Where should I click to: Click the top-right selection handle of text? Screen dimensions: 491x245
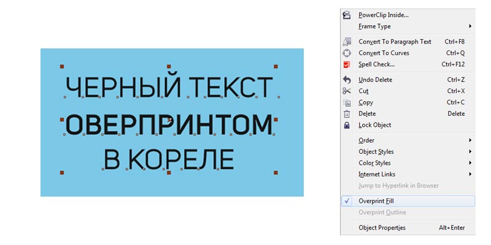point(276,66)
